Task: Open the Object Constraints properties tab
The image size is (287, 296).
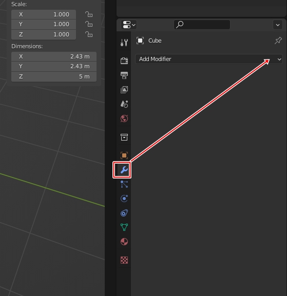Action: pyautogui.click(x=124, y=213)
